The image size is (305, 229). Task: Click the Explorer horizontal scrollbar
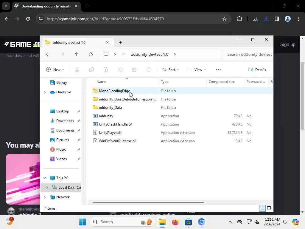(x=148, y=202)
